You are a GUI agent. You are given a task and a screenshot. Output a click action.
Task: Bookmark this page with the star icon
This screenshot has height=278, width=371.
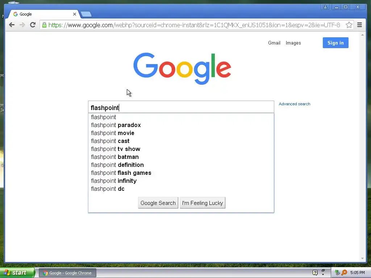pyautogui.click(x=349, y=25)
